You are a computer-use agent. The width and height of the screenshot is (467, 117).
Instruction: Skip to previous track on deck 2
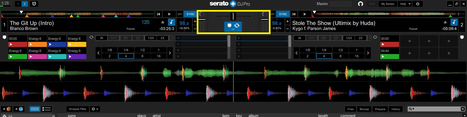click(294, 14)
